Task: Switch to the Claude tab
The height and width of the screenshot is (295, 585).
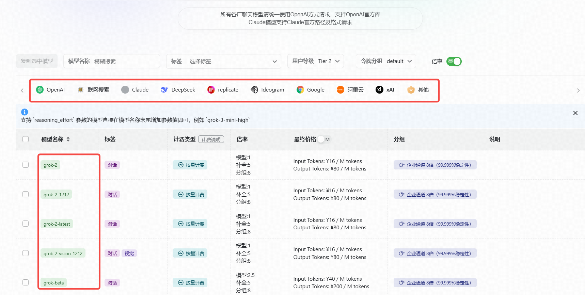Action: [x=135, y=90]
